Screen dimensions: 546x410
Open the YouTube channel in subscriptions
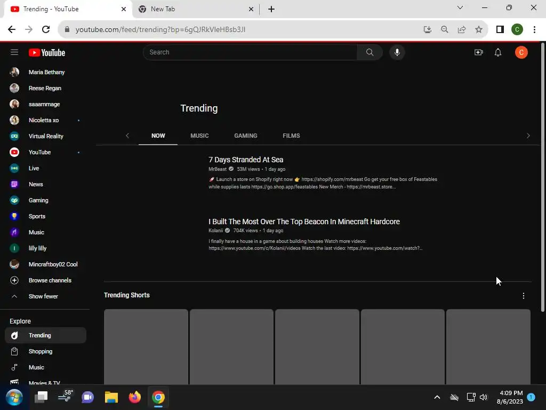[46, 152]
